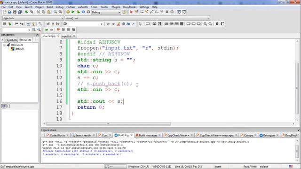Paste clipboard using the toolbar icon
The width and height of the screenshot is (301, 169).
(49, 12)
